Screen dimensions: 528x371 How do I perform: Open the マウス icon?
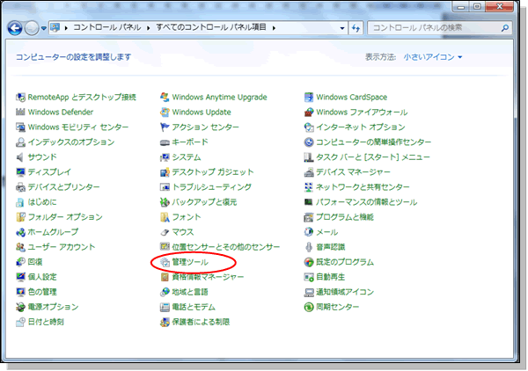pyautogui.click(x=165, y=232)
